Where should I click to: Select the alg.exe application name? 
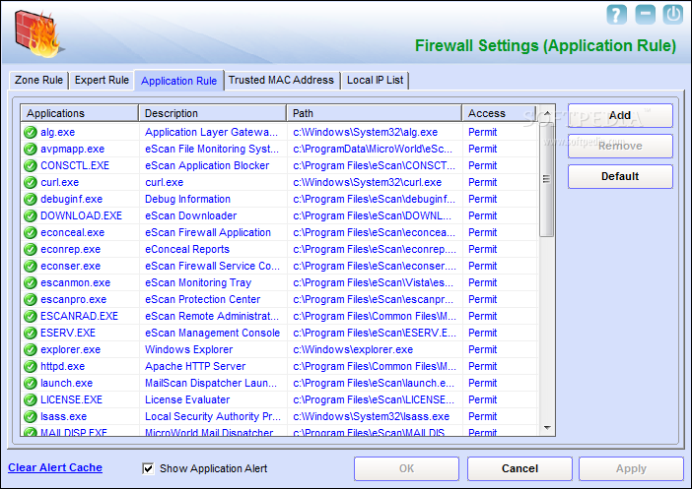pos(58,132)
